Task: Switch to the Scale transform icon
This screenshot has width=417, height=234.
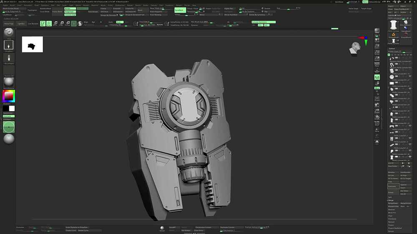Action: (61, 24)
